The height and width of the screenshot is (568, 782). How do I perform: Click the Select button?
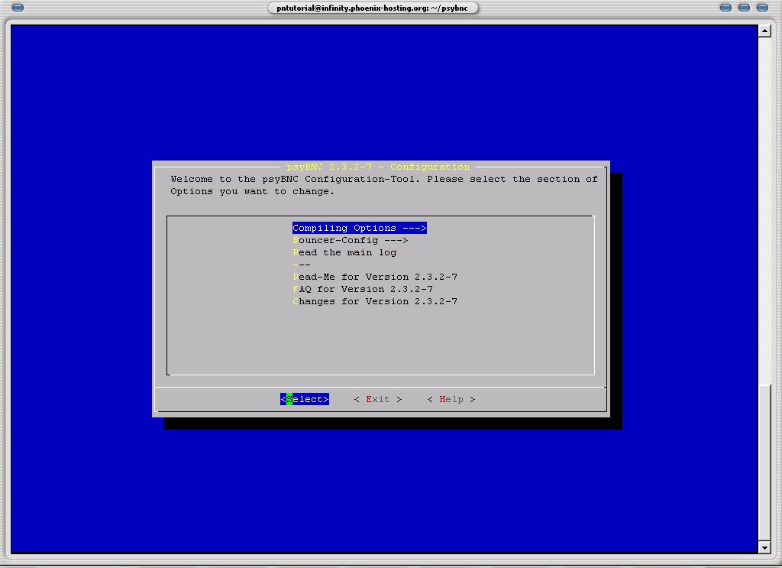[305, 399]
